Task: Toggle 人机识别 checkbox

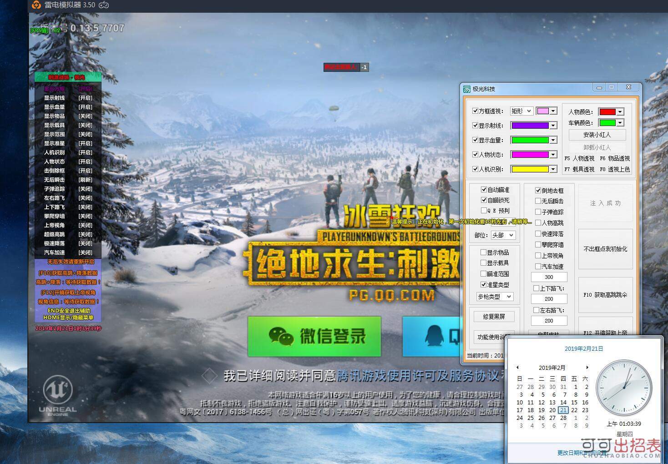Action: coord(476,169)
